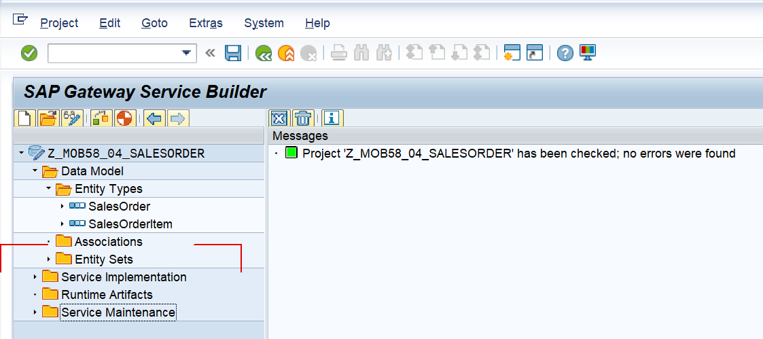Viewport: 763px width, 339px height.
Task: Click inside the transaction command field
Action: pos(114,53)
